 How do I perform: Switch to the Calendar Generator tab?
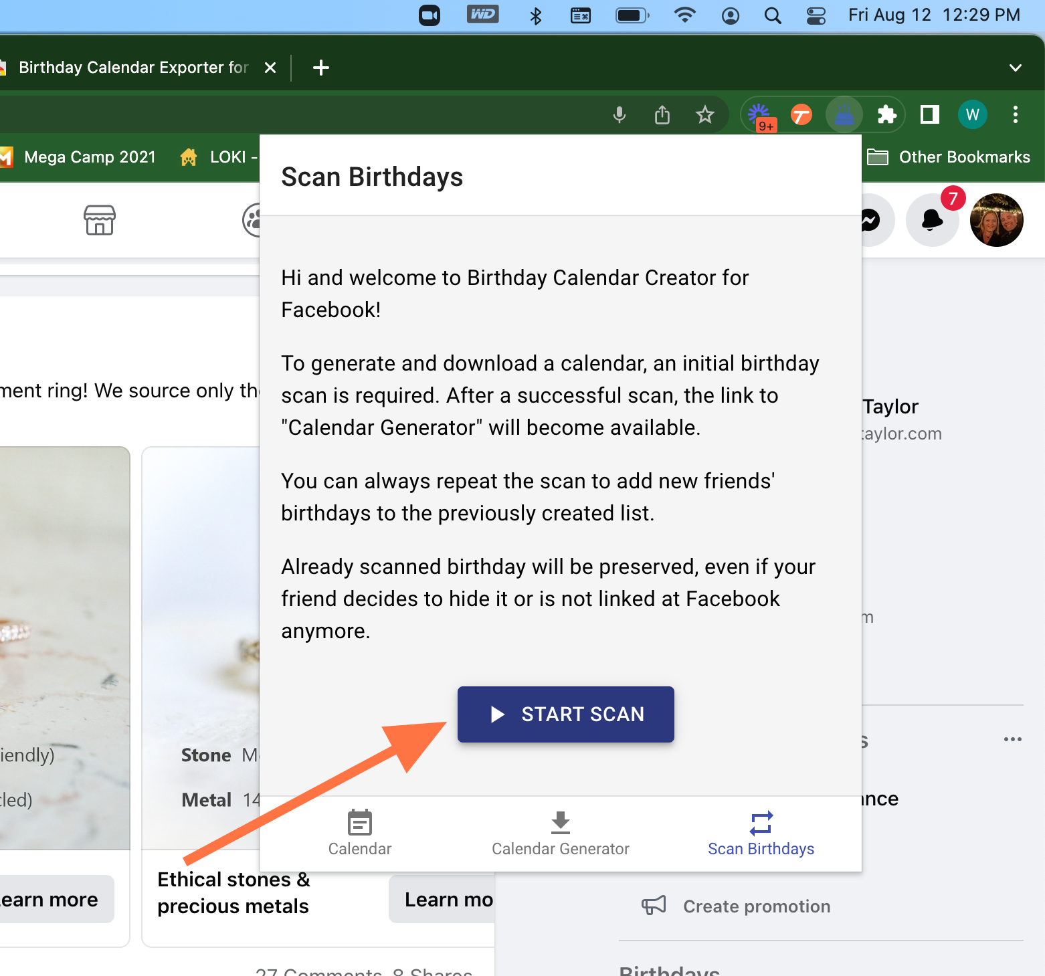pos(561,834)
